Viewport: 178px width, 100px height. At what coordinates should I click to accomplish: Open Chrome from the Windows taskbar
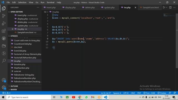[x=80, y=97]
